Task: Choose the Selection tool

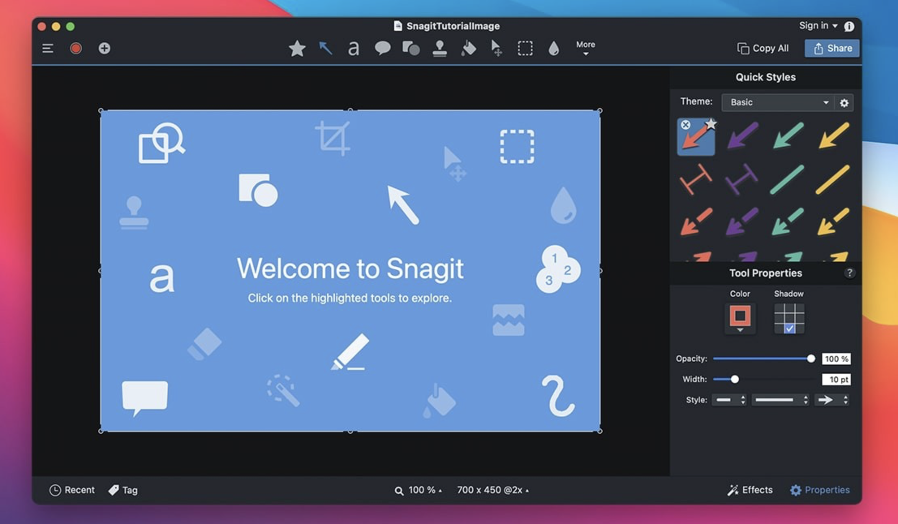Action: pos(525,48)
